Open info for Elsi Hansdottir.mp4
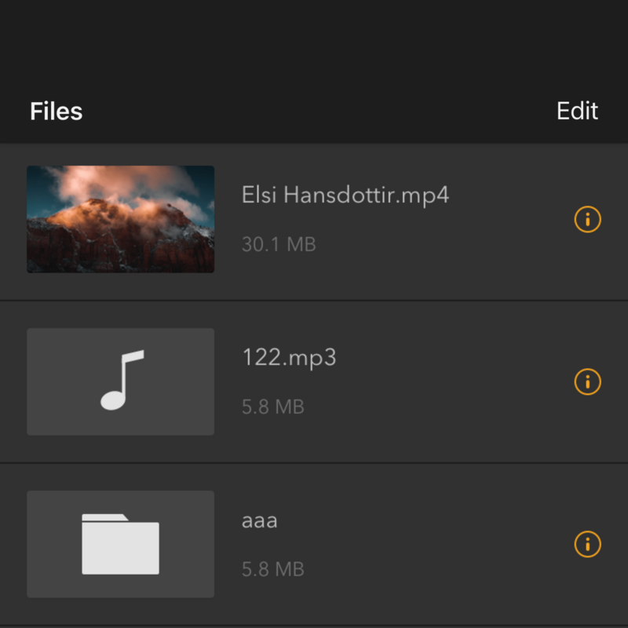 click(587, 220)
